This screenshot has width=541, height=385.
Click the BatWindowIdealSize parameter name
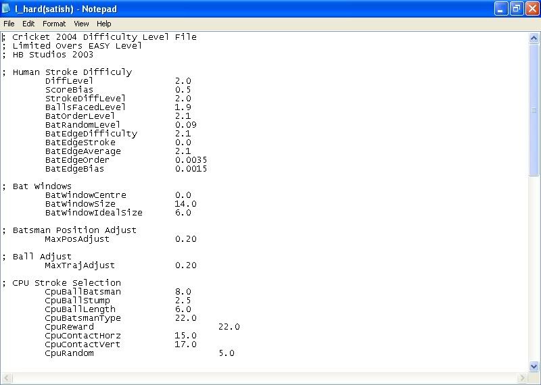(x=93, y=213)
